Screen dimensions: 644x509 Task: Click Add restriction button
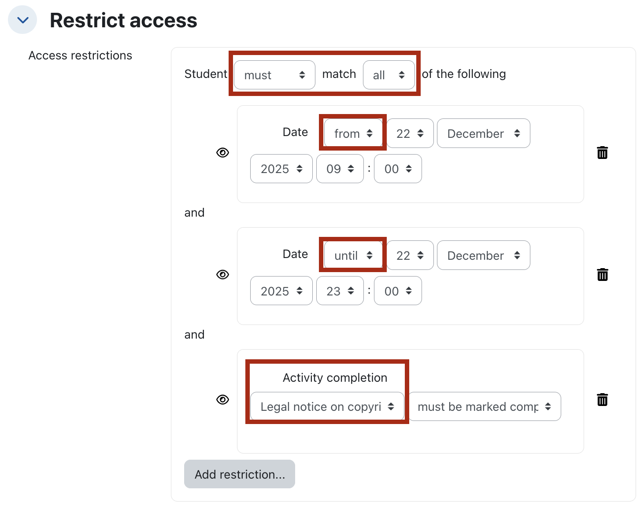pyautogui.click(x=240, y=474)
